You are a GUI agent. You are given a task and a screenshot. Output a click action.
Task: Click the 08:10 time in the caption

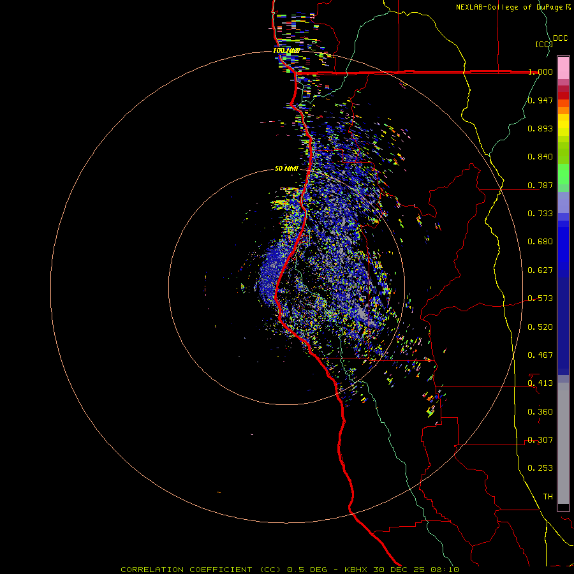point(445,570)
